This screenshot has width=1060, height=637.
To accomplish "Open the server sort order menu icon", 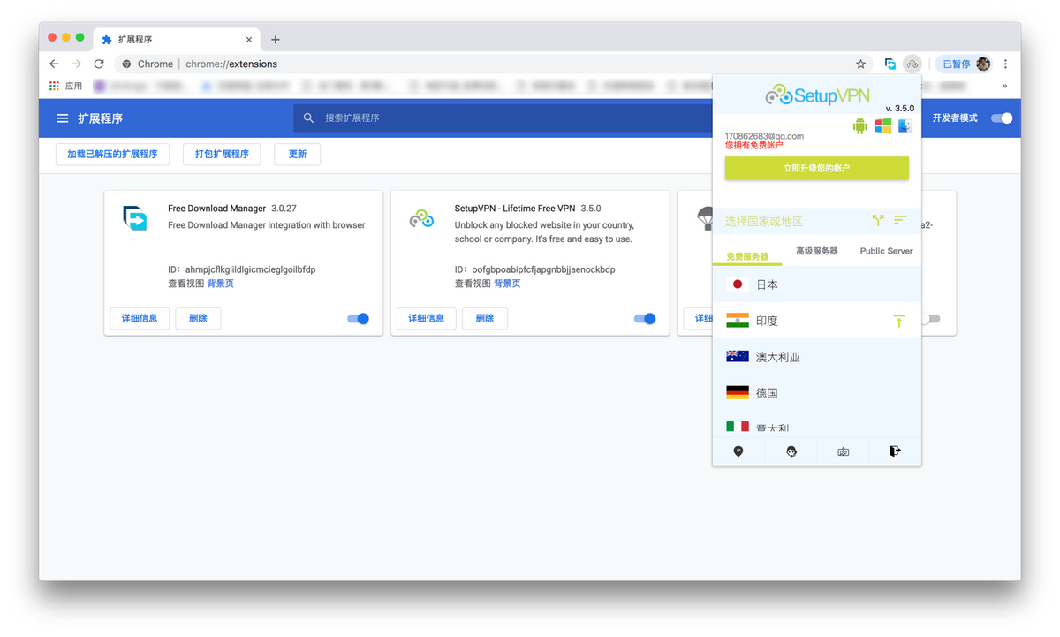I will [x=900, y=220].
